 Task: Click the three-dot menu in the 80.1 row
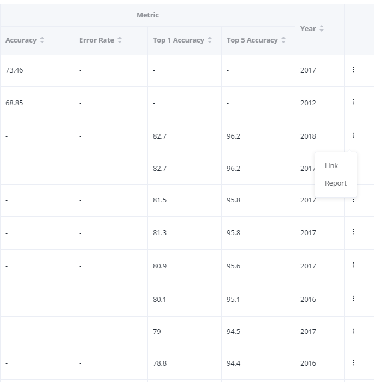[354, 299]
